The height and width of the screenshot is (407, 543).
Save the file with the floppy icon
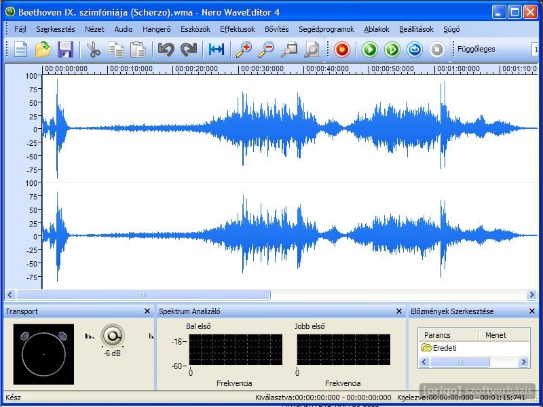point(65,50)
